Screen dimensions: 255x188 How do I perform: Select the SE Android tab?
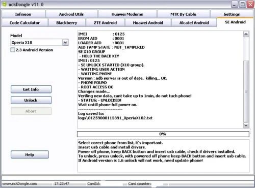pyautogui.click(x=235, y=22)
